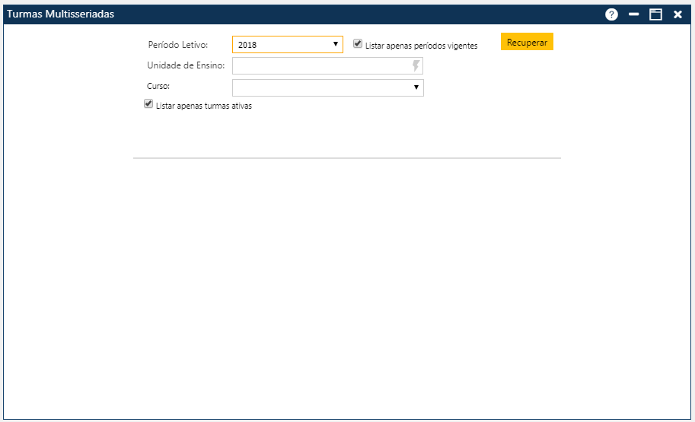The height and width of the screenshot is (422, 695).
Task: Uncheck the períodos vigentes checkbox
Action: click(x=358, y=44)
